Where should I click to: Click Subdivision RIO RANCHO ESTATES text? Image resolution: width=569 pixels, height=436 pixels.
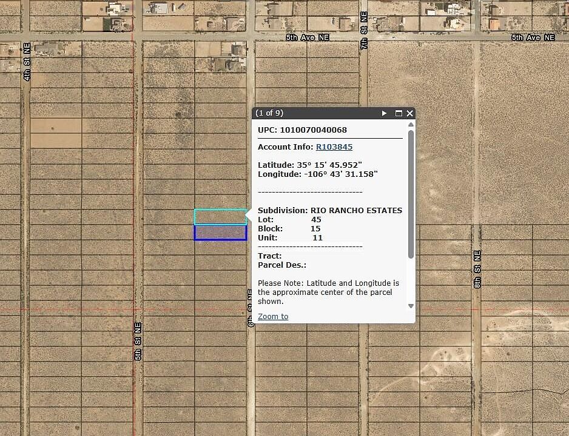[330, 210]
